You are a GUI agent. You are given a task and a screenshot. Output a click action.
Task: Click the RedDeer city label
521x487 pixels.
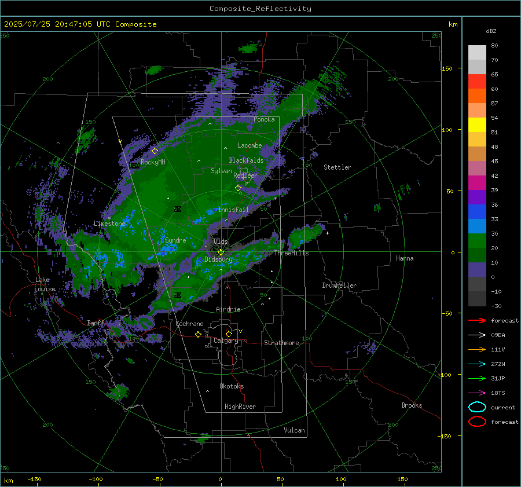(x=245, y=175)
